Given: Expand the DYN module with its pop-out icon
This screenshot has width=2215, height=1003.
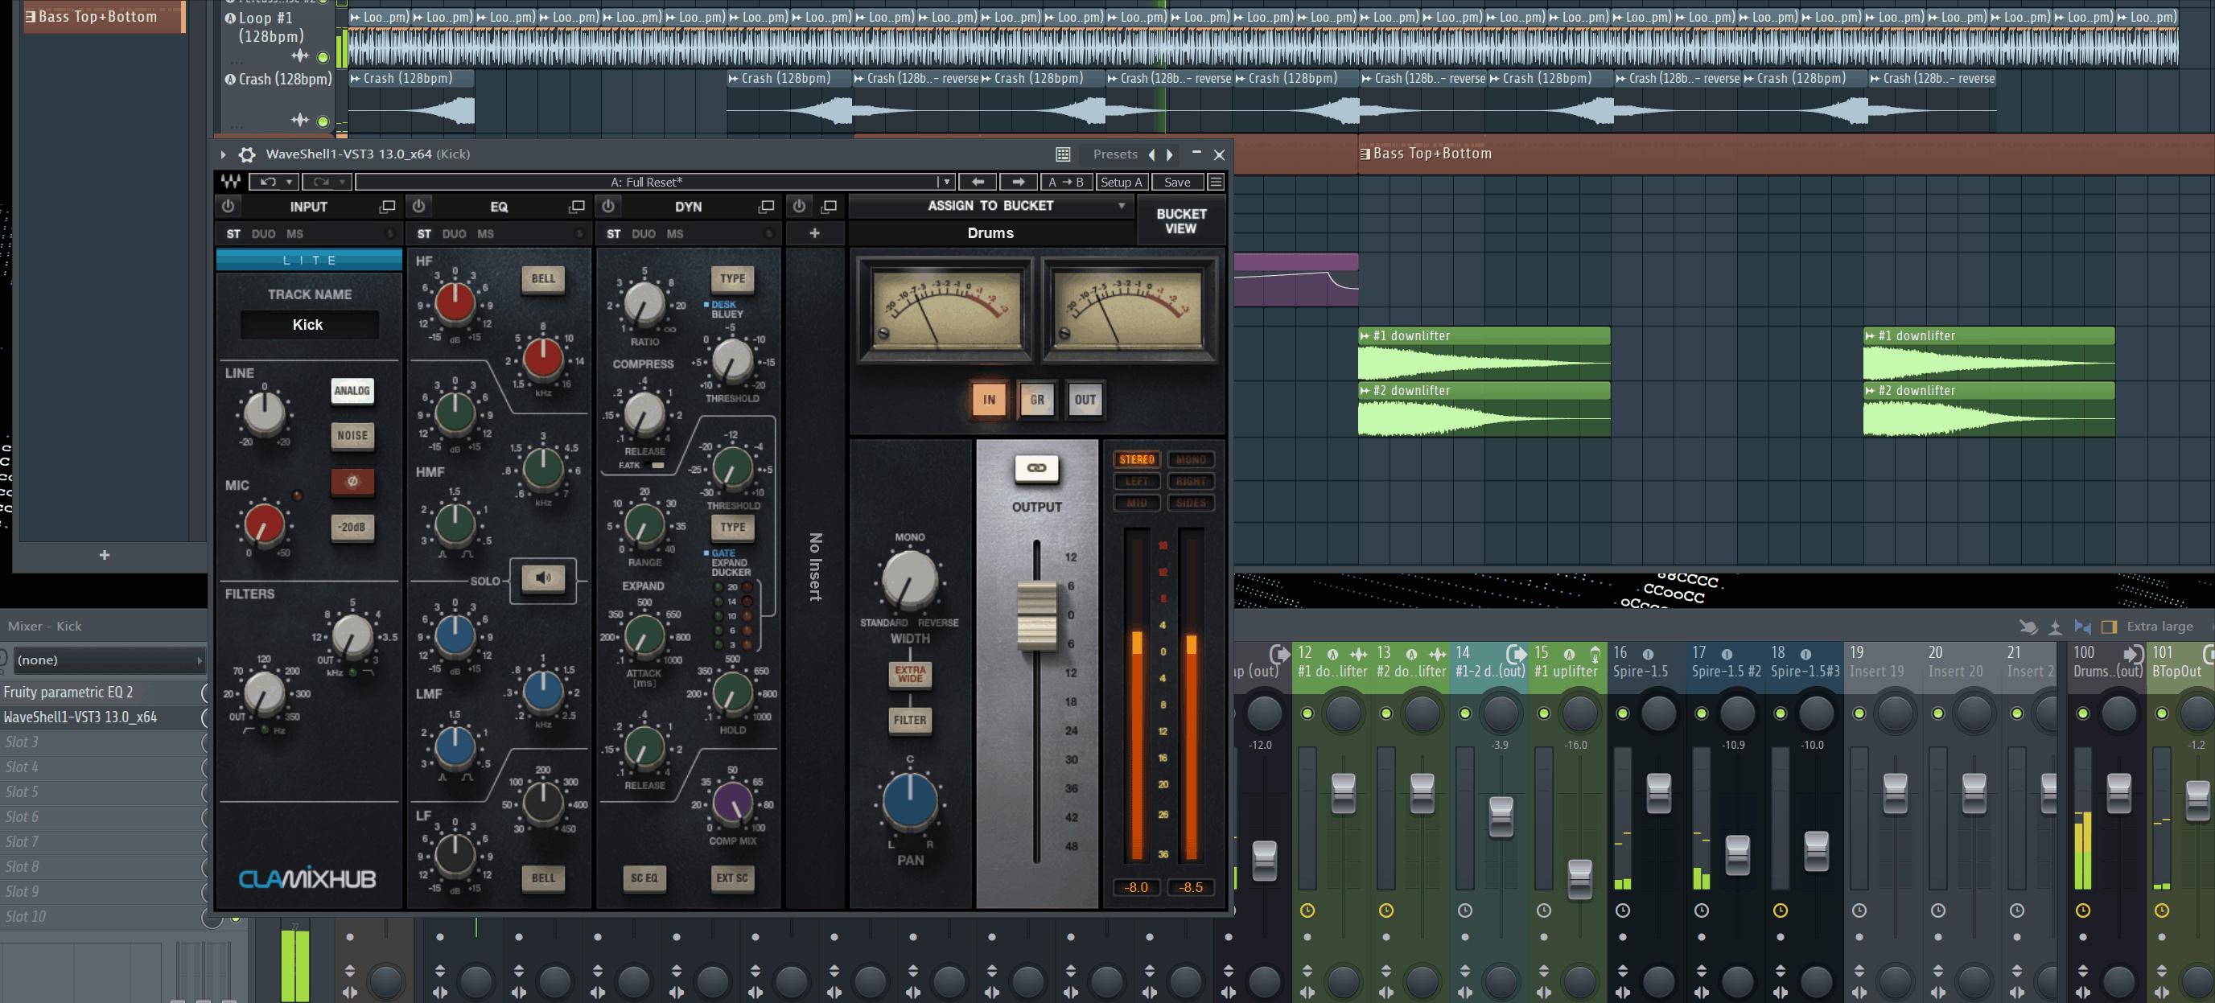Looking at the screenshot, I should tap(765, 206).
